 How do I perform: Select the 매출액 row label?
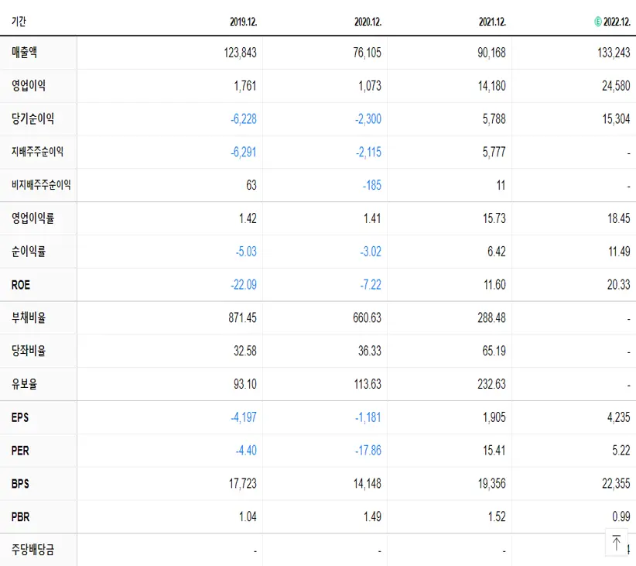click(x=25, y=53)
